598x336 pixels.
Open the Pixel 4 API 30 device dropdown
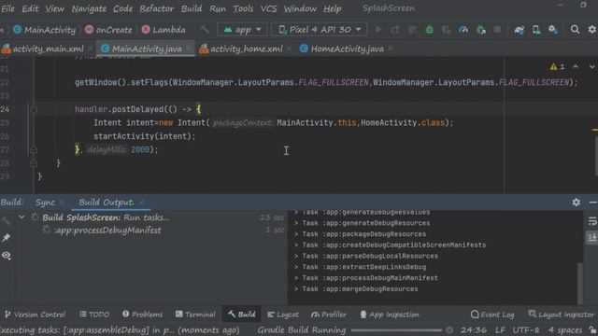point(320,29)
